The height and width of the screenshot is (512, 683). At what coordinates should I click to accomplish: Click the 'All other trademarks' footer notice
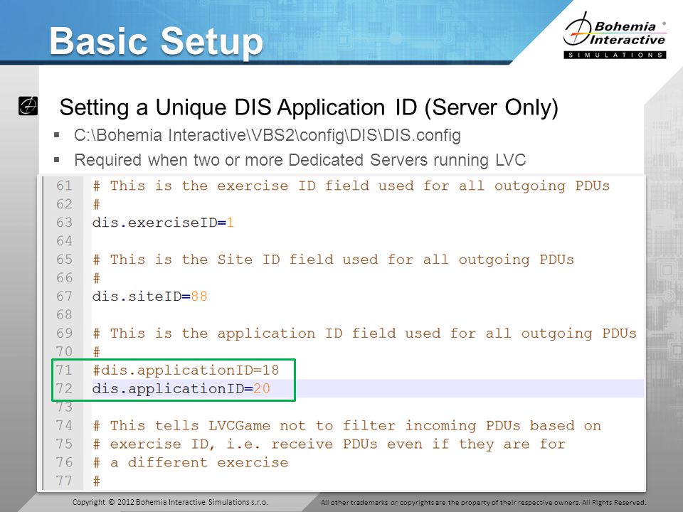click(x=484, y=503)
